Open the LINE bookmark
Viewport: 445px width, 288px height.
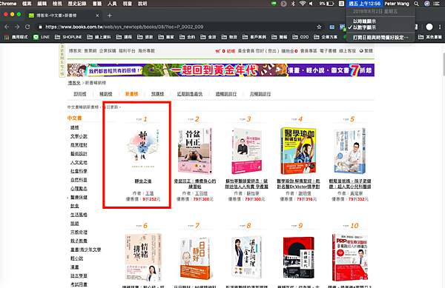point(42,37)
